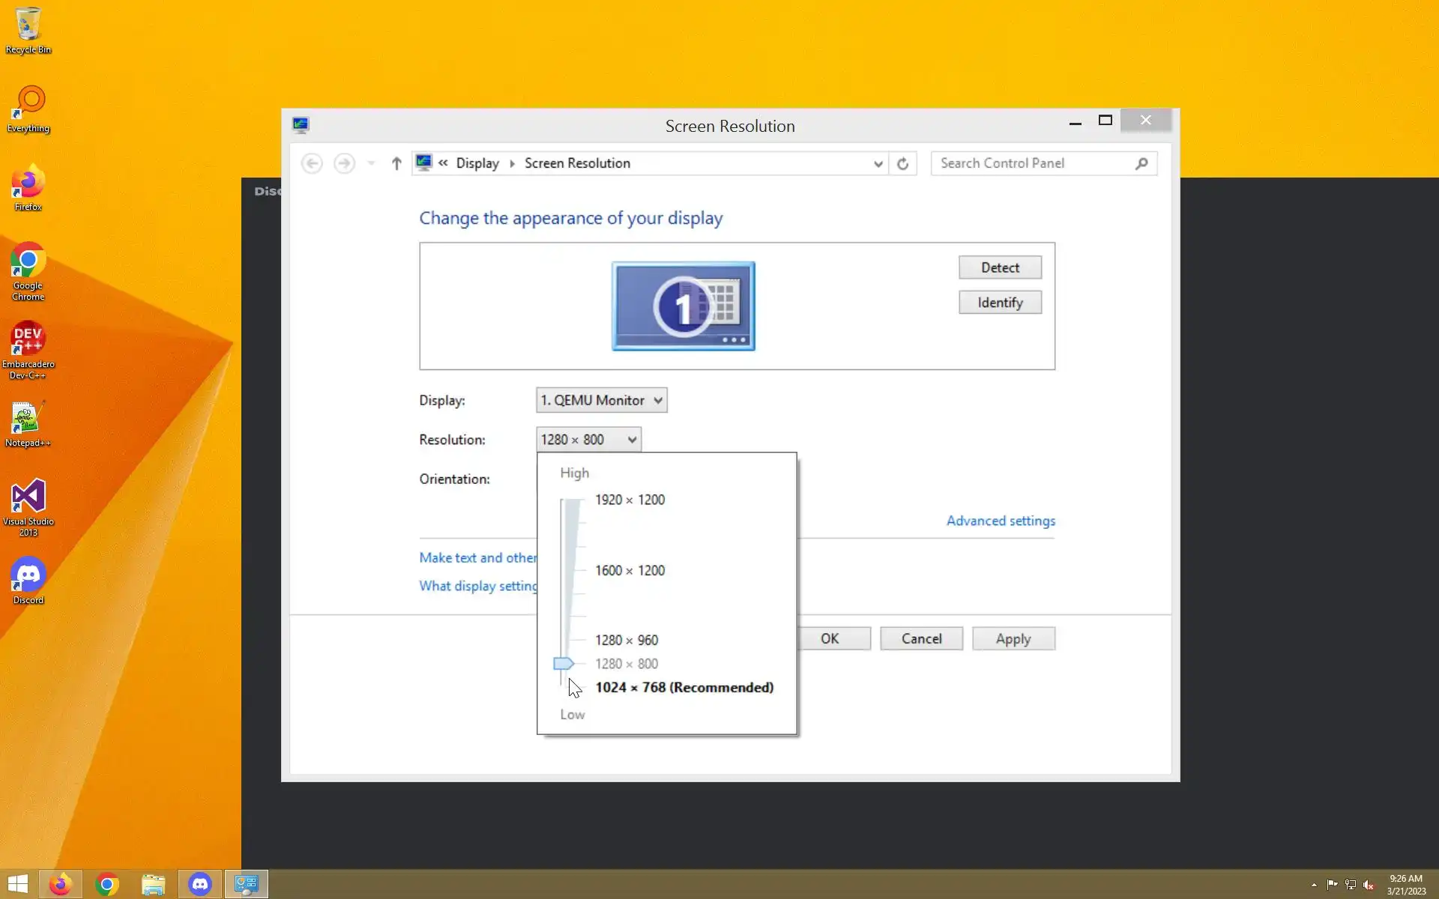Choose 1024 × 768 (Recommended) resolution
The height and width of the screenshot is (899, 1439).
point(684,688)
